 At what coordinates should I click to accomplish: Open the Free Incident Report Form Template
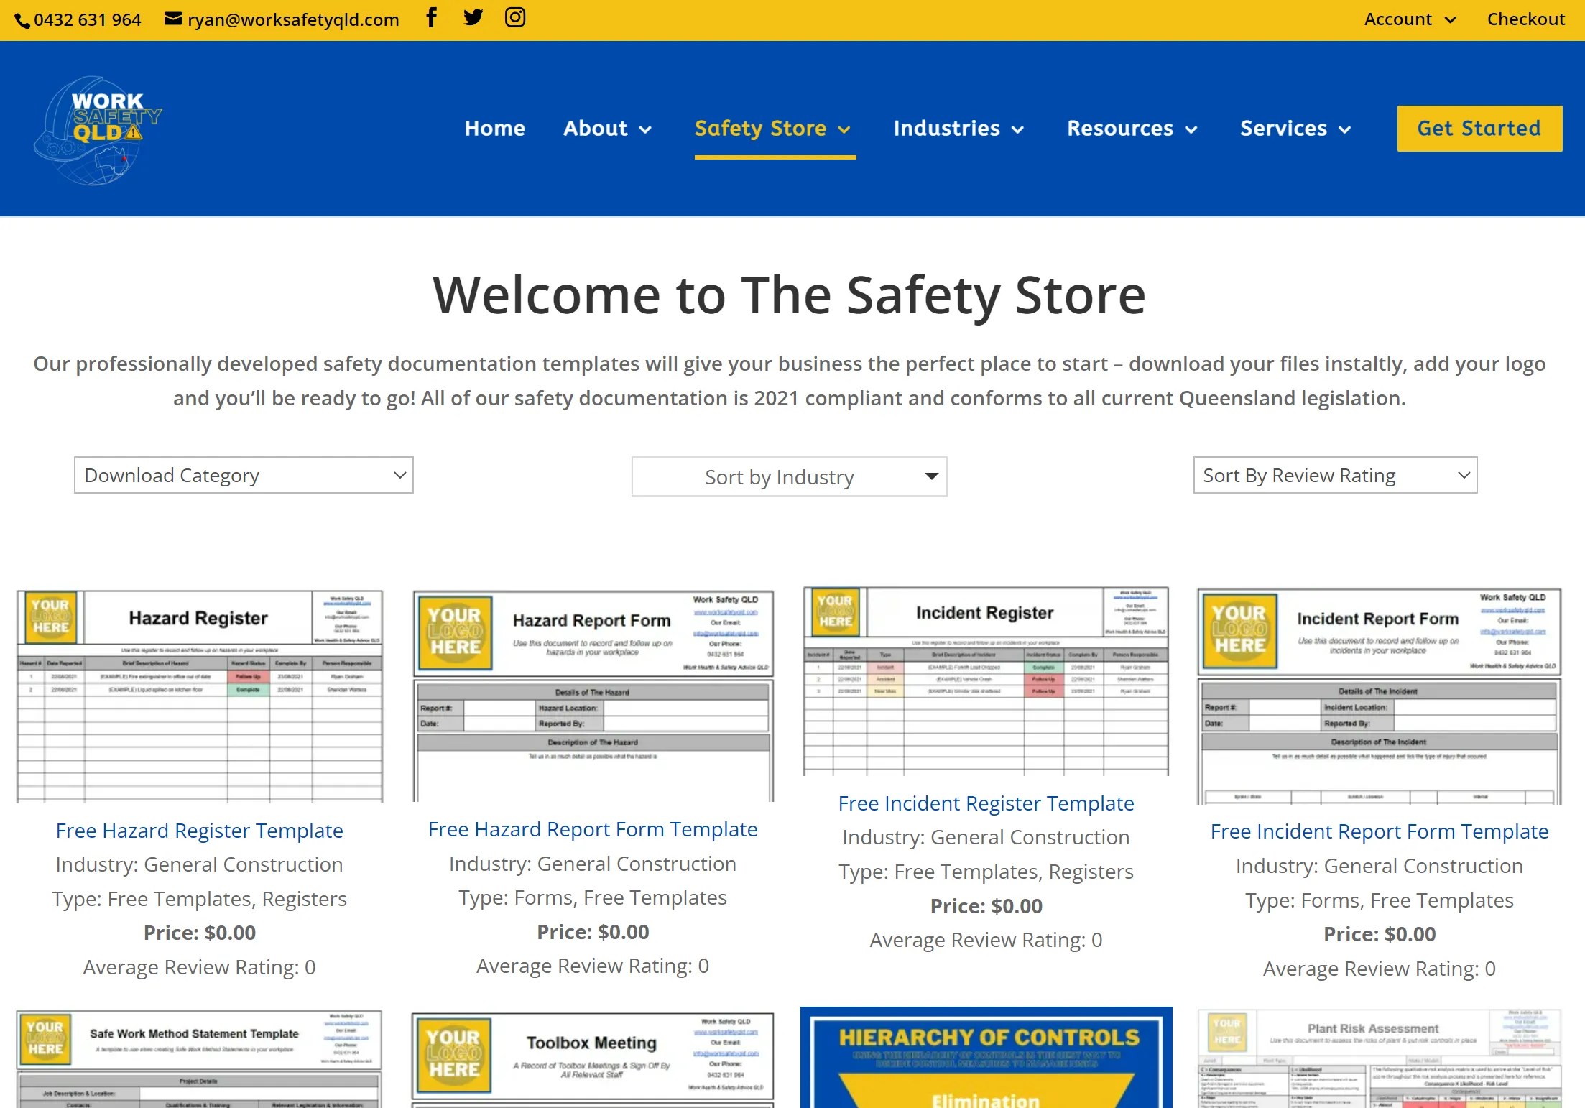1379,831
